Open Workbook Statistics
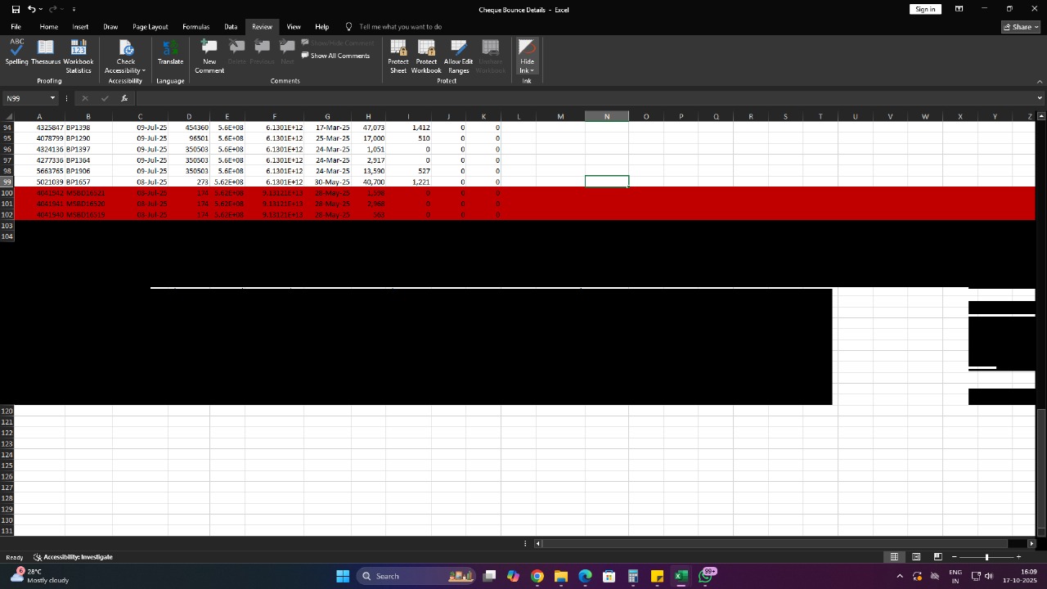The width and height of the screenshot is (1047, 589). (x=79, y=52)
